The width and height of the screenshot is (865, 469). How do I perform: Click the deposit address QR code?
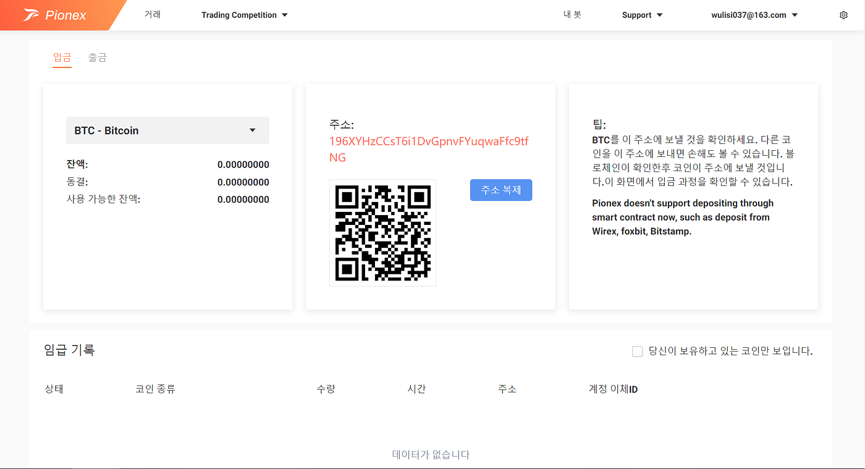click(x=383, y=233)
